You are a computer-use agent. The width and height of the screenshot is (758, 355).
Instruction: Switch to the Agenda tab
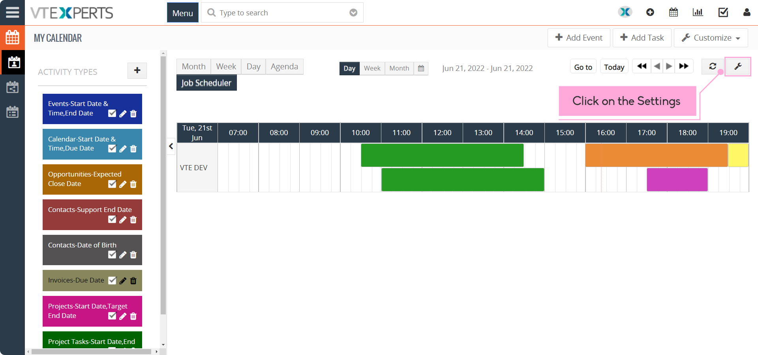[x=284, y=67]
